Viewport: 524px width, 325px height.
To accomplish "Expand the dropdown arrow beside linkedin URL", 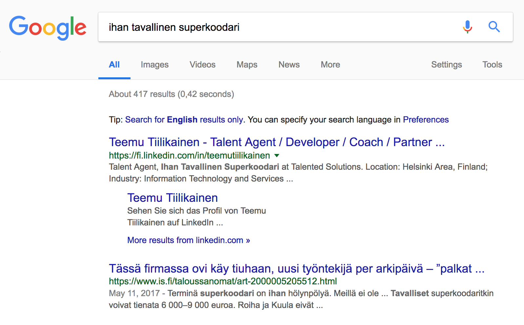I will [x=277, y=156].
